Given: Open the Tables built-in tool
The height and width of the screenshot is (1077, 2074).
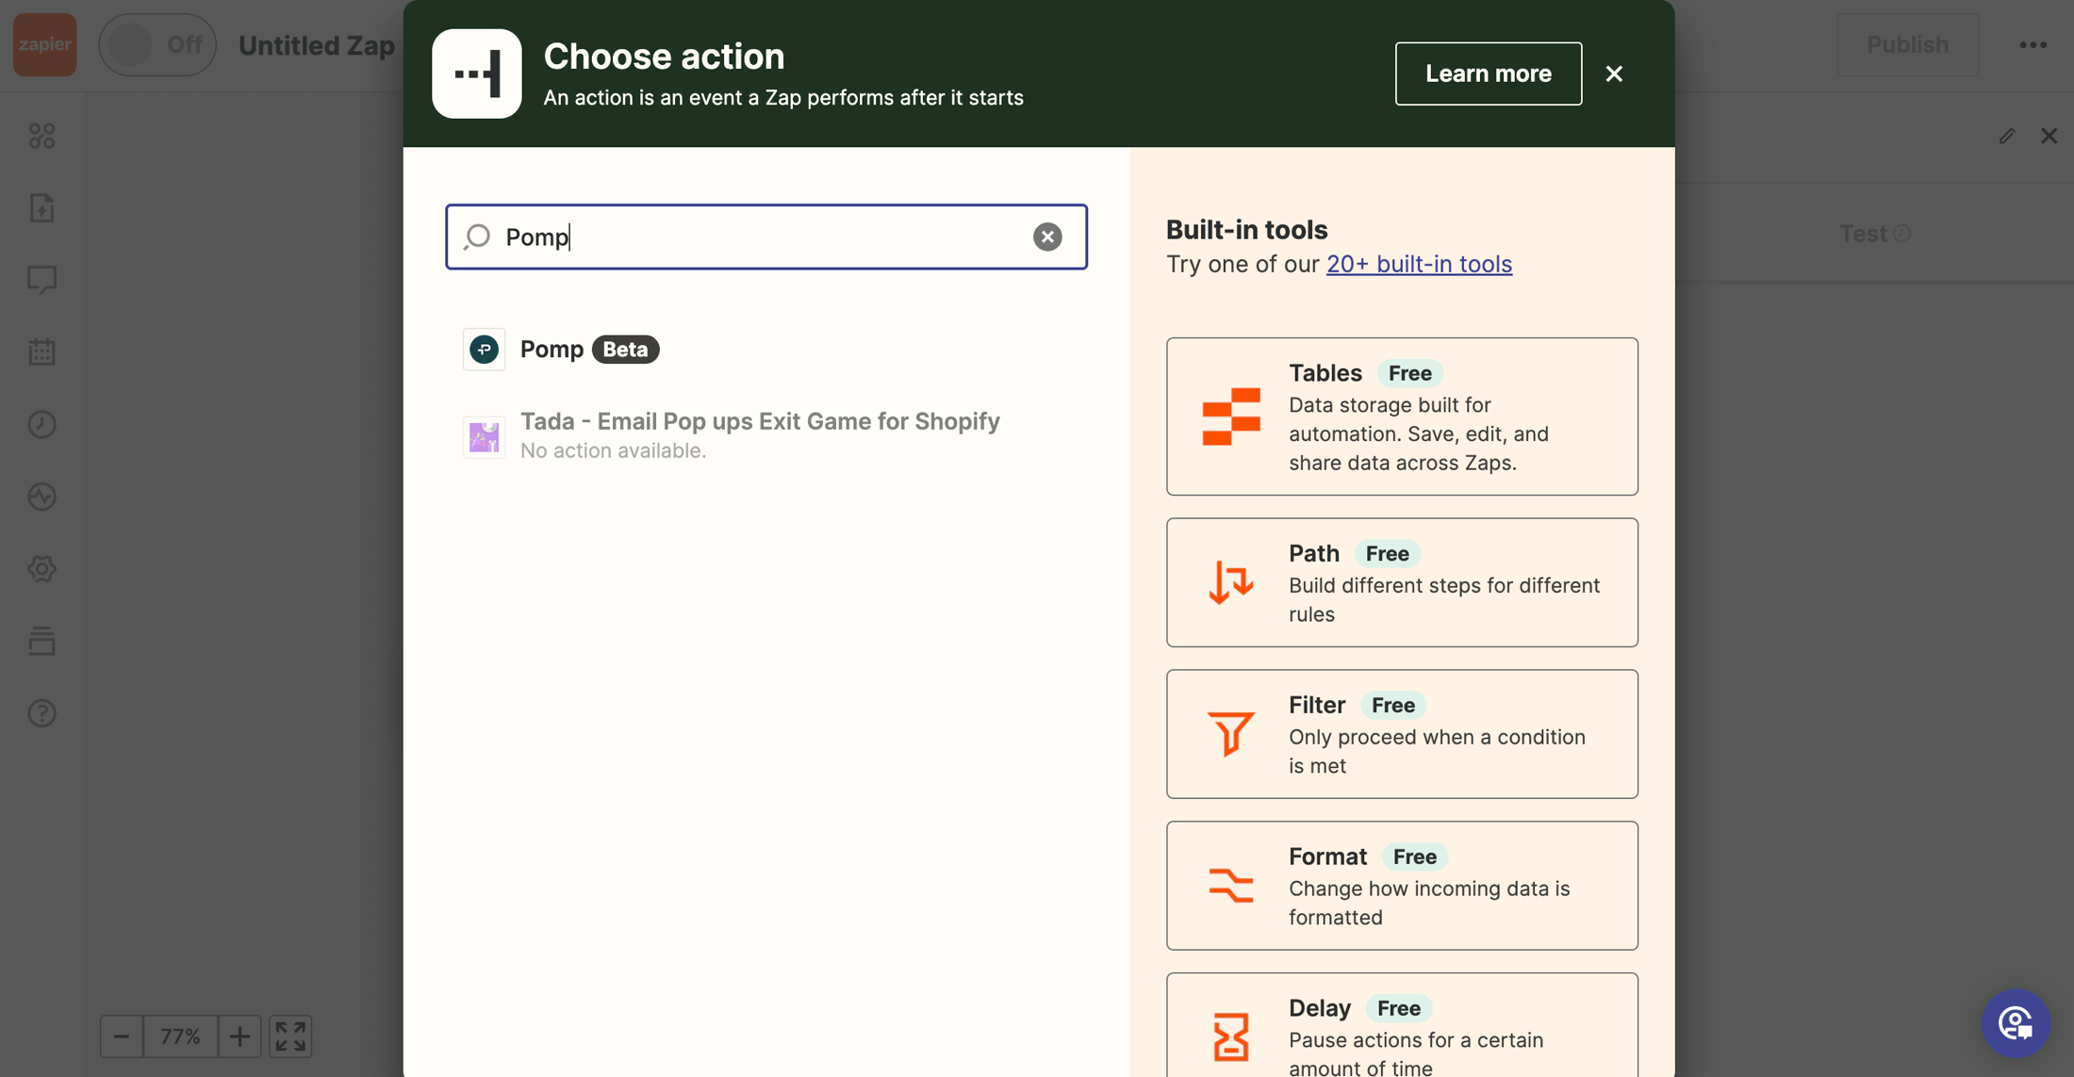Looking at the screenshot, I should (x=1401, y=416).
